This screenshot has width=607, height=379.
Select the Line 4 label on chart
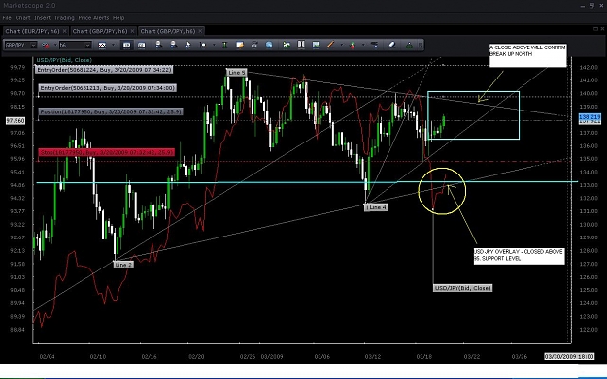[x=376, y=207]
